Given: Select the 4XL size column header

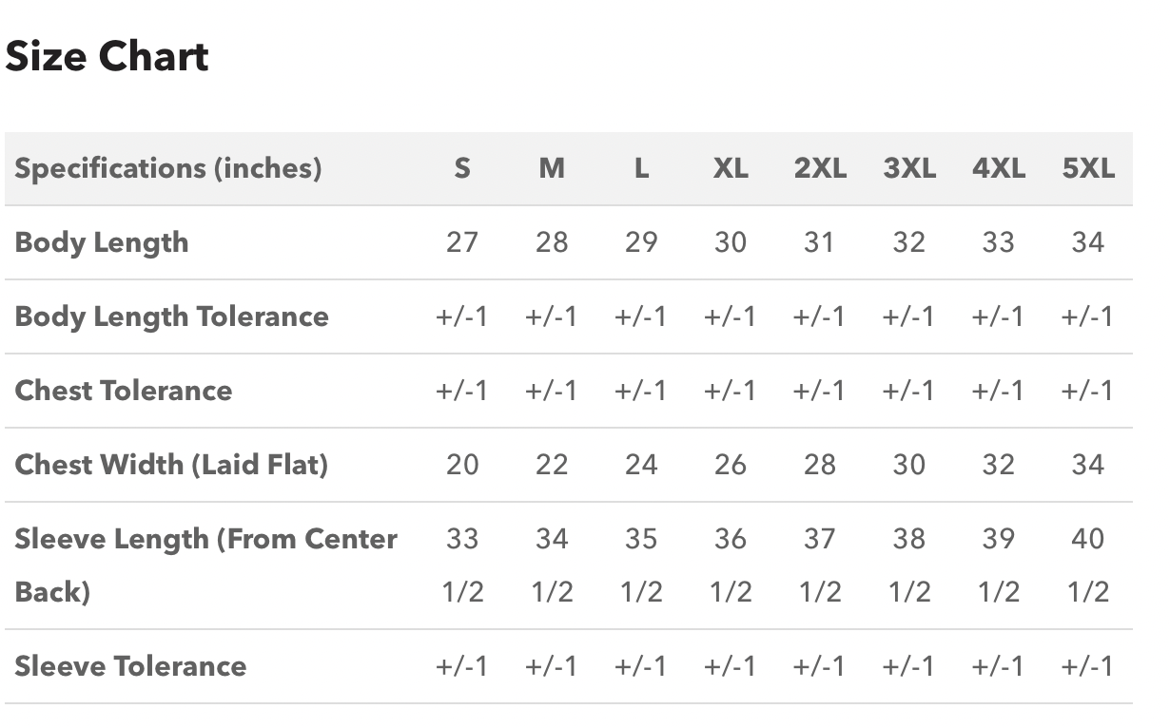Looking at the screenshot, I should pos(999,168).
